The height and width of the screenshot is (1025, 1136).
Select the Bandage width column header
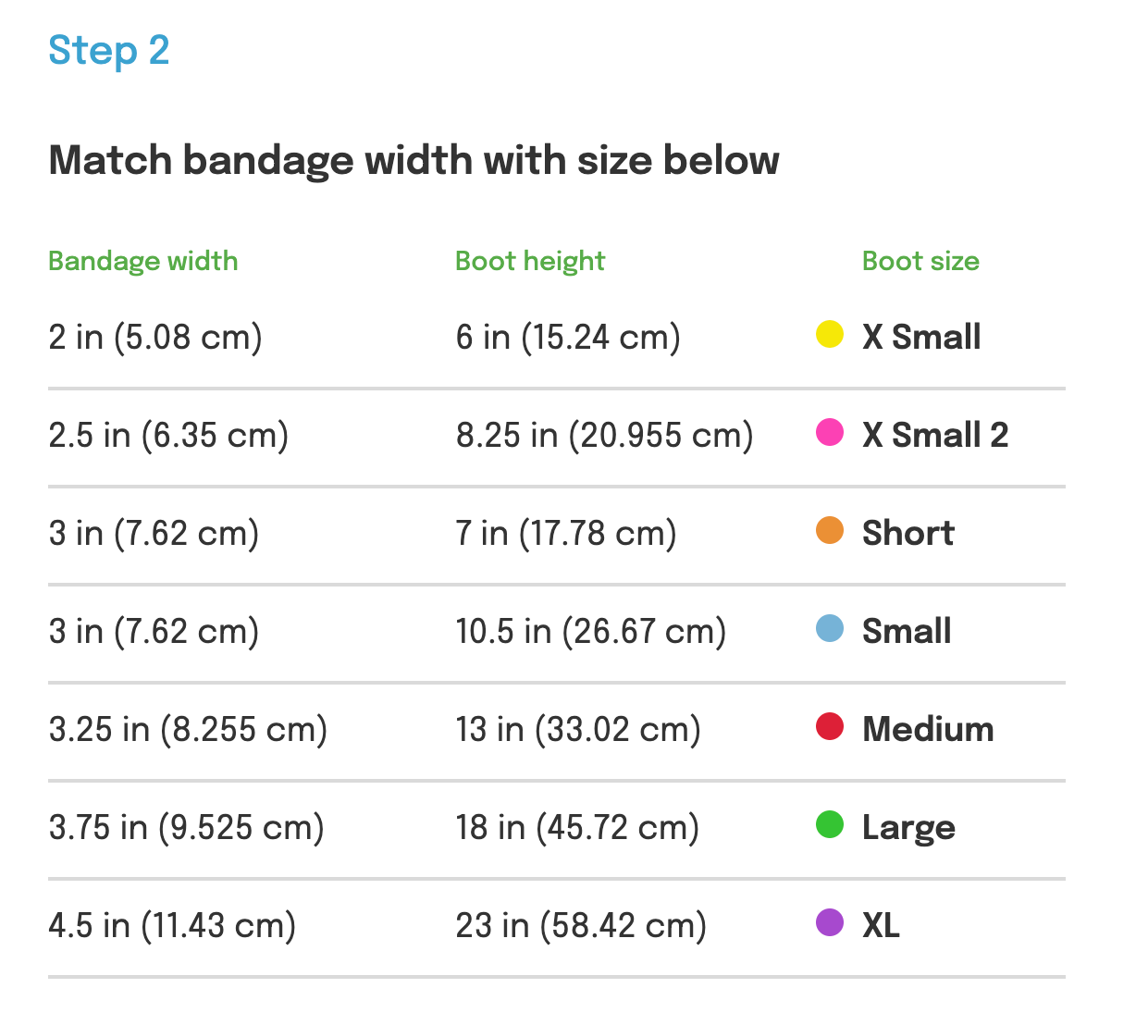[142, 261]
